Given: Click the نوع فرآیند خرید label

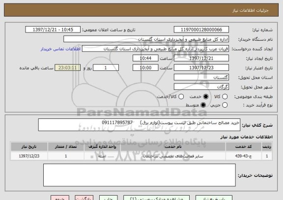Looking at the screenshot, I should click(x=258, y=105).
